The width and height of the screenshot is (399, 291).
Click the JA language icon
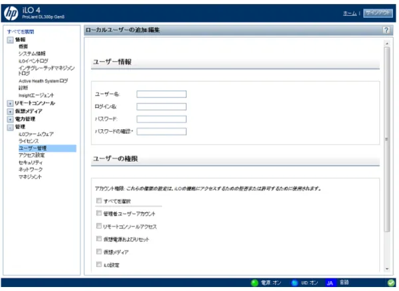[330, 283]
